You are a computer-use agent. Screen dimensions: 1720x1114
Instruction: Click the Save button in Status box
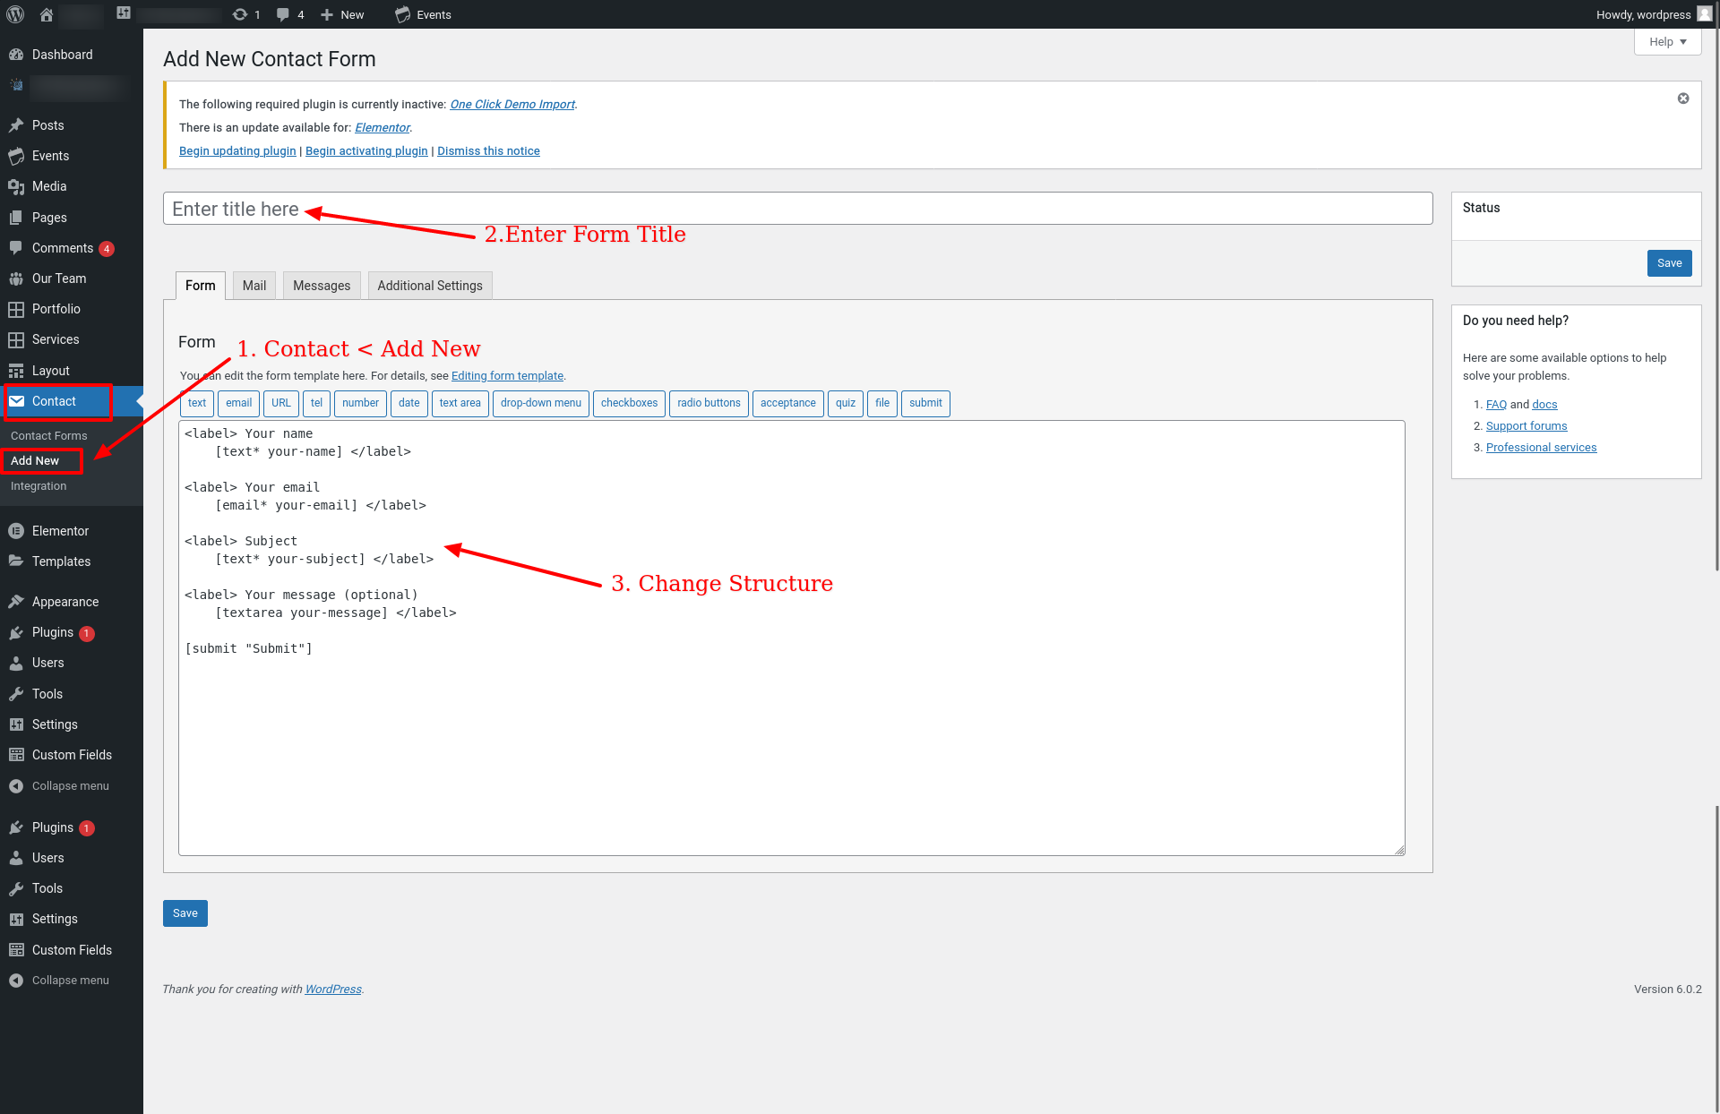[x=1669, y=263]
